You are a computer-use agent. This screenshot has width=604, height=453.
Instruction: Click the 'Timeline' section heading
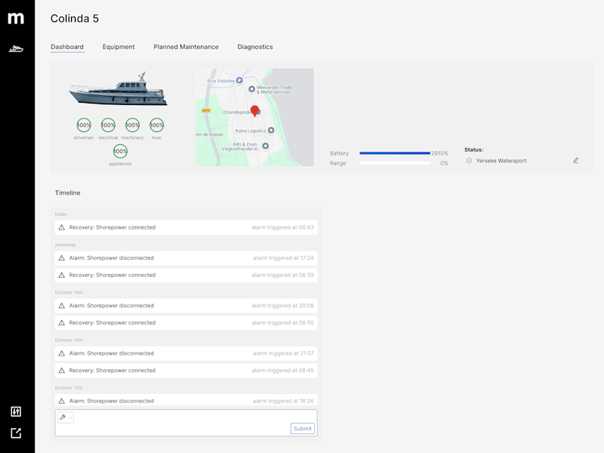(67, 193)
